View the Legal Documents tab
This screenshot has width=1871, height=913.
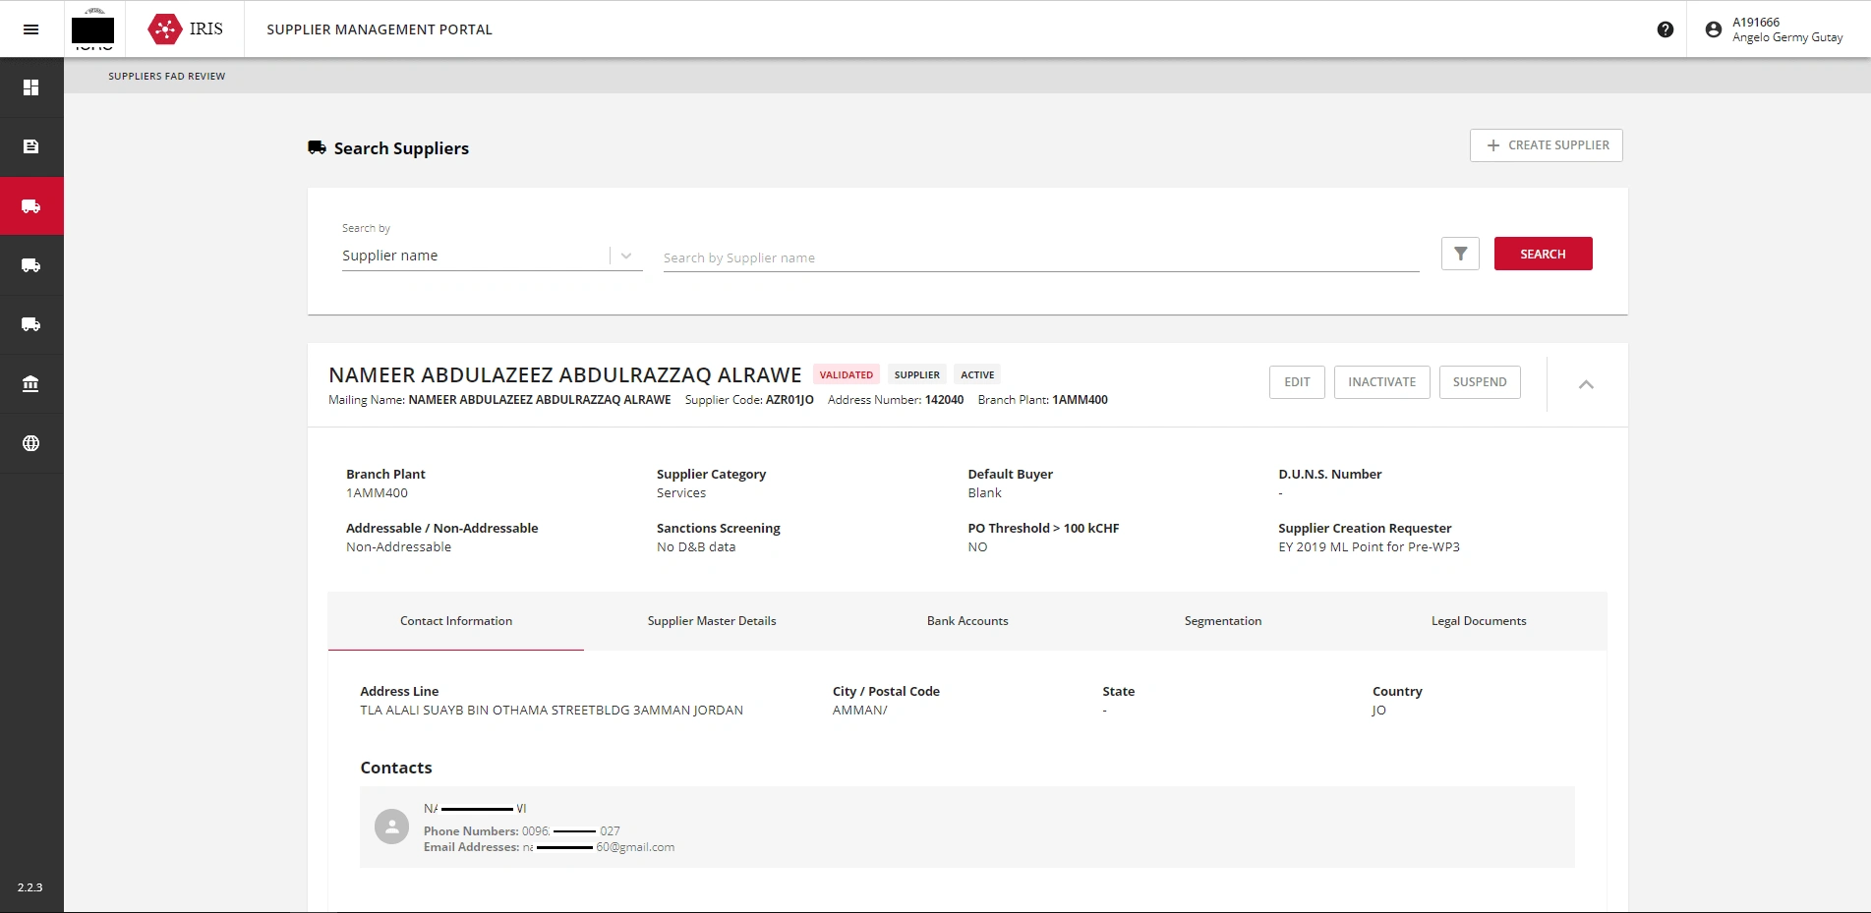tap(1478, 621)
